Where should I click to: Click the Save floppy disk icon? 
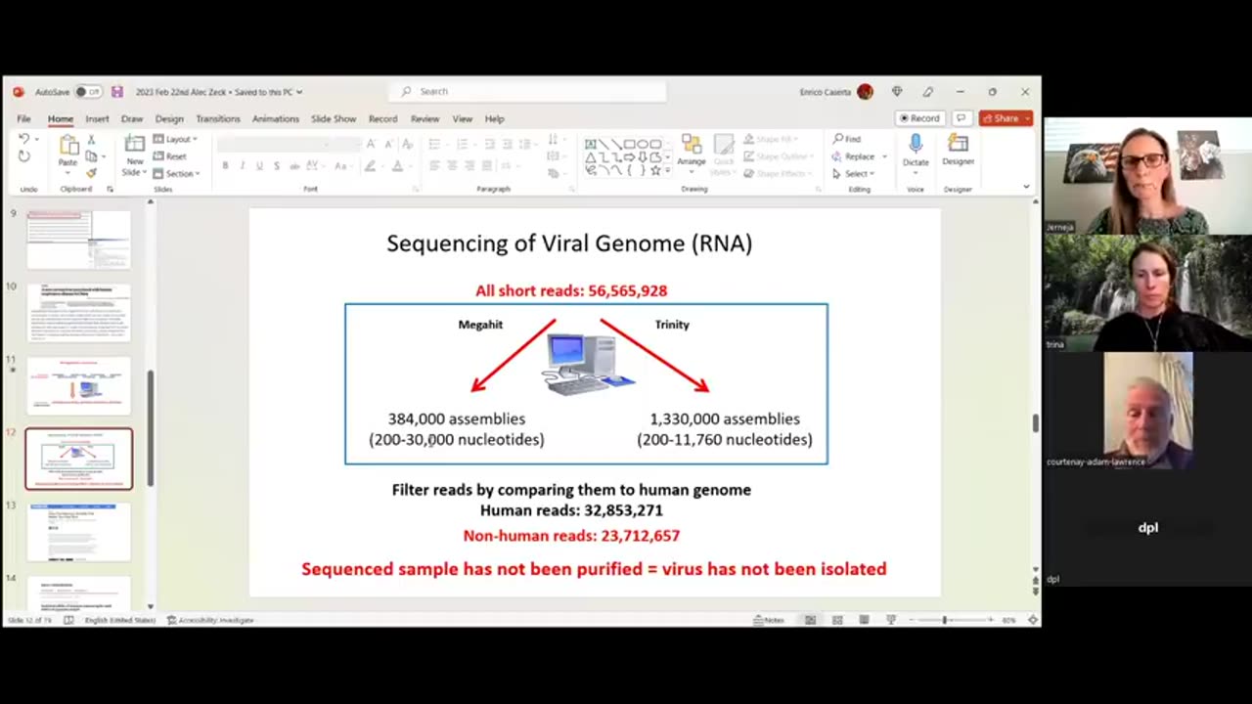[117, 92]
